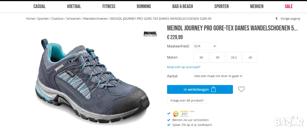Click Vraag over dit product button

[x=187, y=100]
